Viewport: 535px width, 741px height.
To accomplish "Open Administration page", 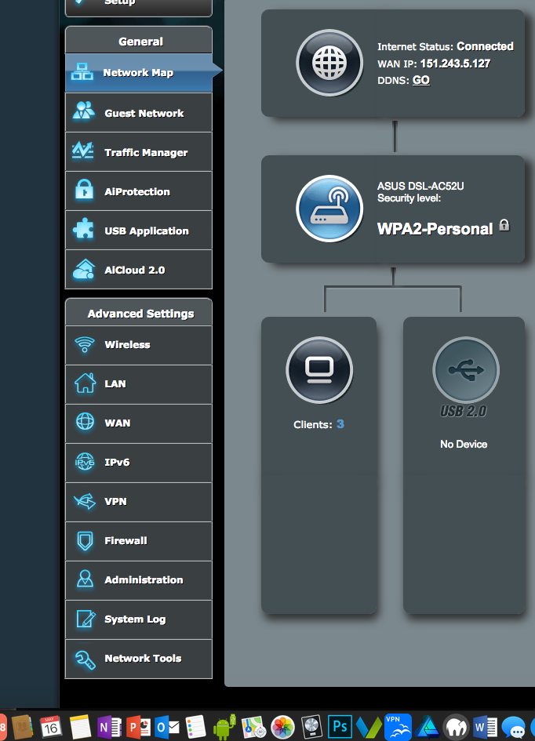I will click(x=139, y=580).
